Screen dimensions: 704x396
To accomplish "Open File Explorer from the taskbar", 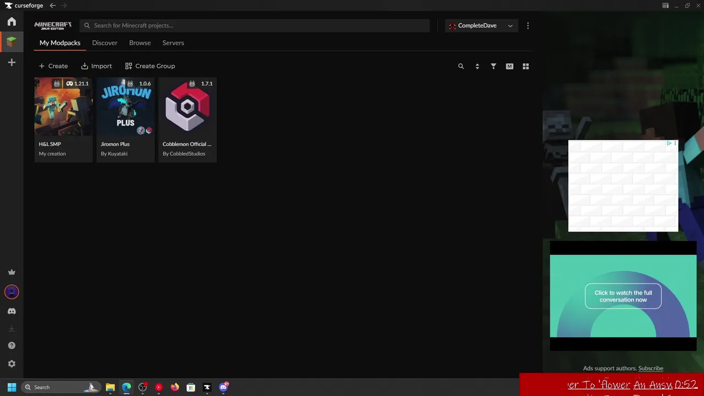I will point(110,387).
